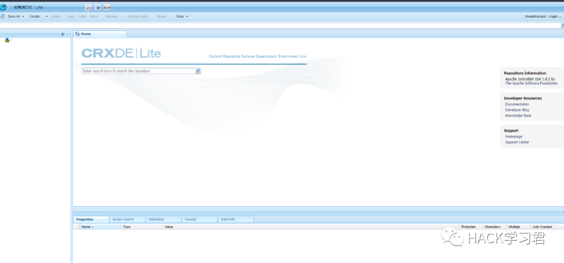Image resolution: width=564 pixels, height=263 pixels.
Task: Click the Auto Created column header
Action: (x=543, y=227)
